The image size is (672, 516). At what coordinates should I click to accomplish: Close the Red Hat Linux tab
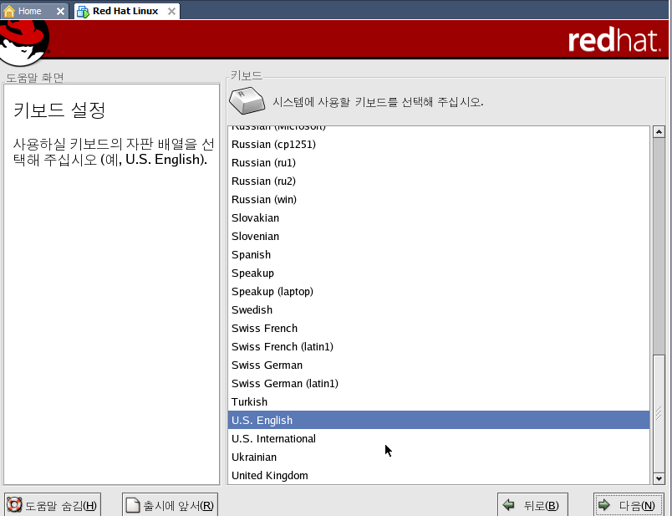tap(171, 11)
